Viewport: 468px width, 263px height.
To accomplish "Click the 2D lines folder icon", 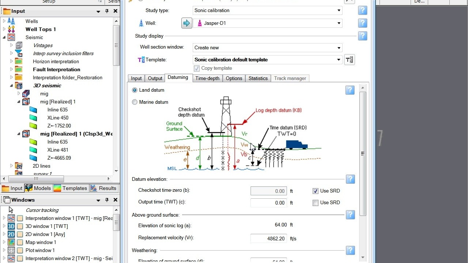I will tap(19, 166).
